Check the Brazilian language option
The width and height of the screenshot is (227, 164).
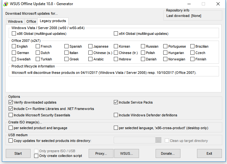(x=192, y=46)
